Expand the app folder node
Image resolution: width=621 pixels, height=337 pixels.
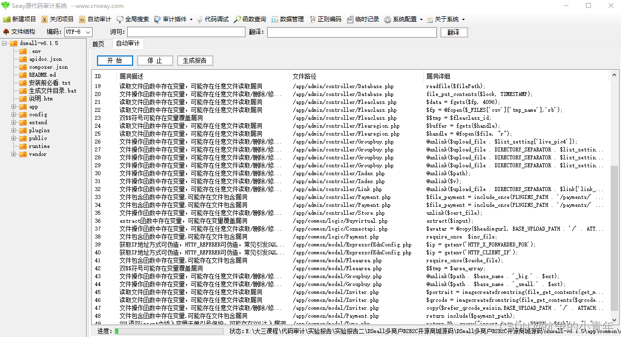pos(14,106)
